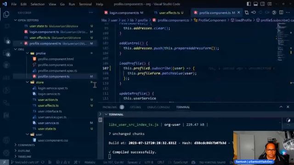Switch to the Debug Console panel tab
The height and width of the screenshot is (165, 294).
(x=158, y=107)
